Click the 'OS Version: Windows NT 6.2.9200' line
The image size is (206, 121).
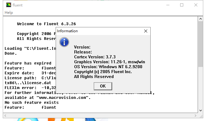pos(108,67)
